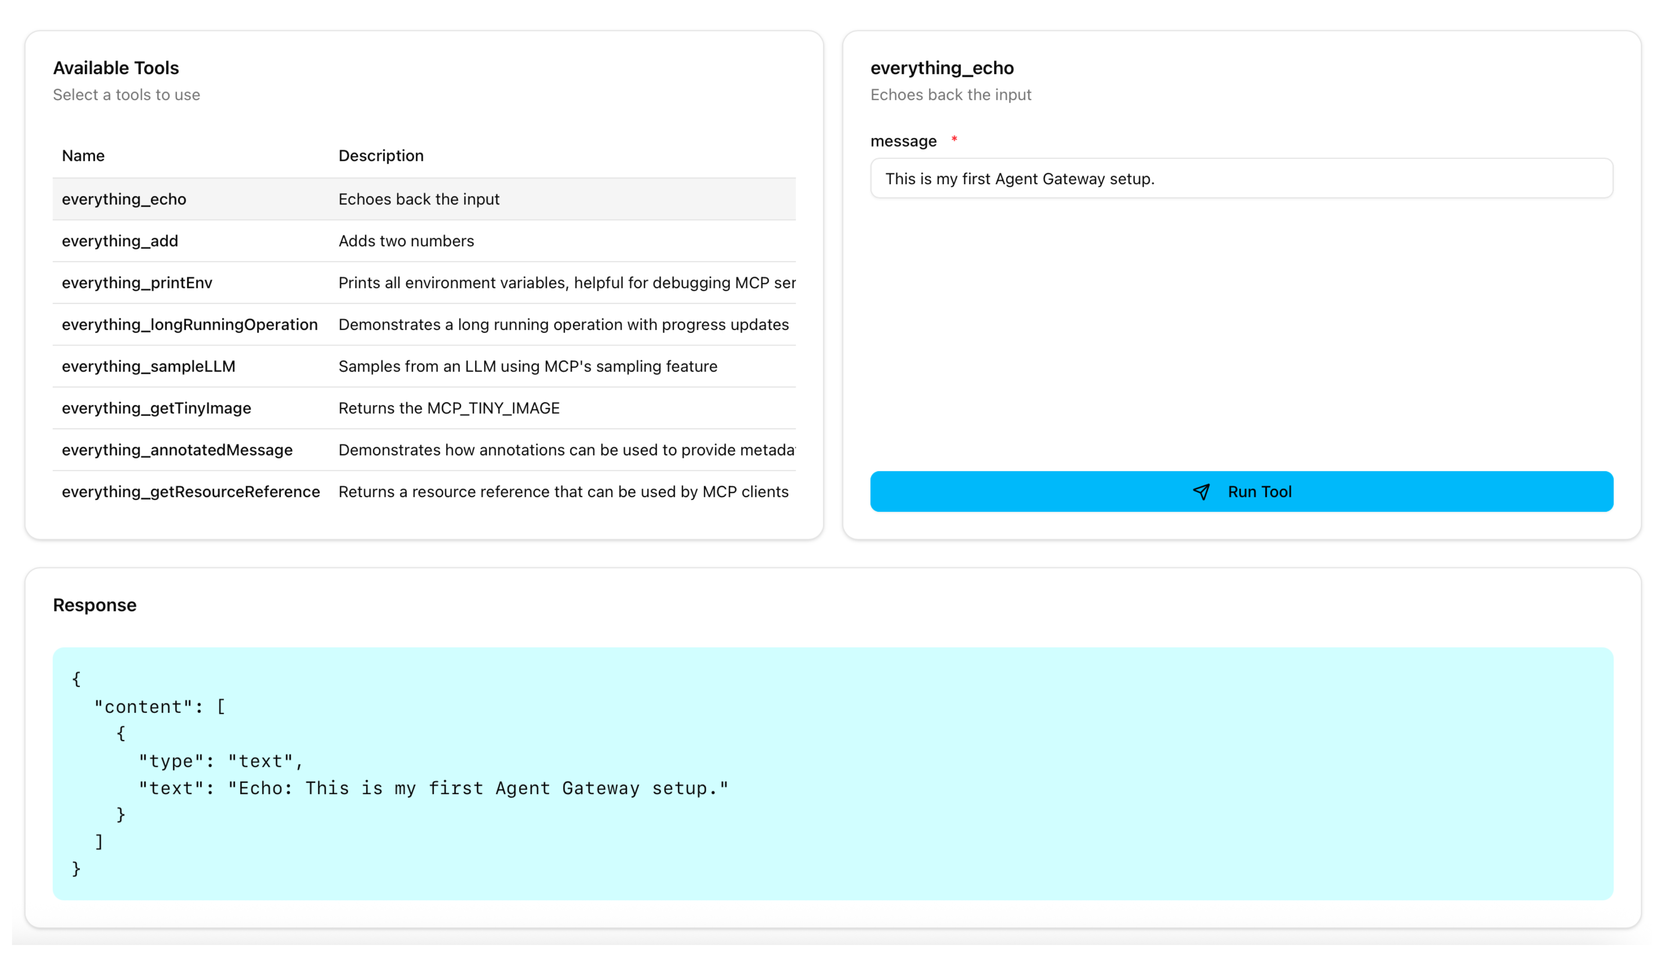Click the "content": [ line in response
This screenshot has height=957, width=1664.
coord(160,707)
